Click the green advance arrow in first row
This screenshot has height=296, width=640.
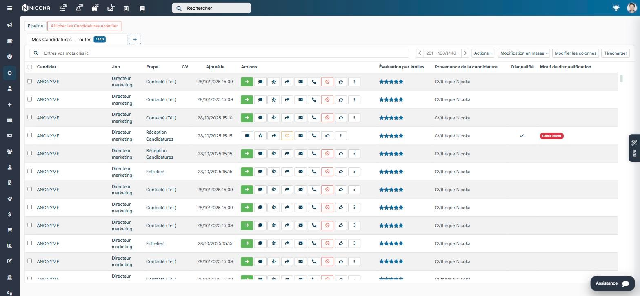click(247, 82)
